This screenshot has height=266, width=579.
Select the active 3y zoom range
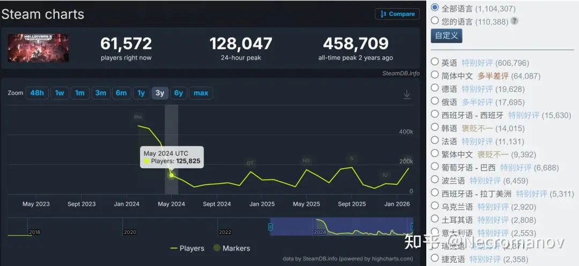coord(160,93)
